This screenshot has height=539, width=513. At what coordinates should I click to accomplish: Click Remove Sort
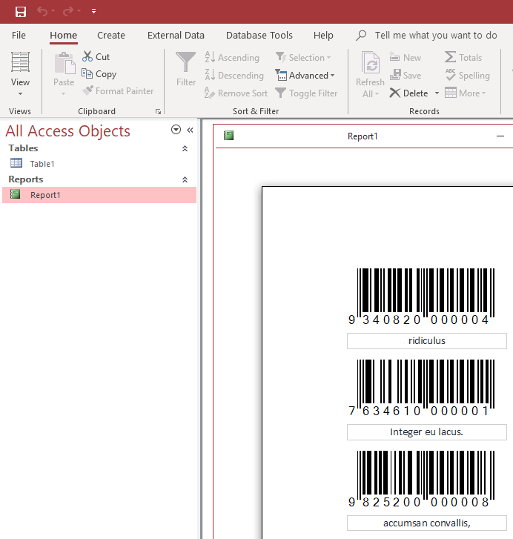pos(236,93)
